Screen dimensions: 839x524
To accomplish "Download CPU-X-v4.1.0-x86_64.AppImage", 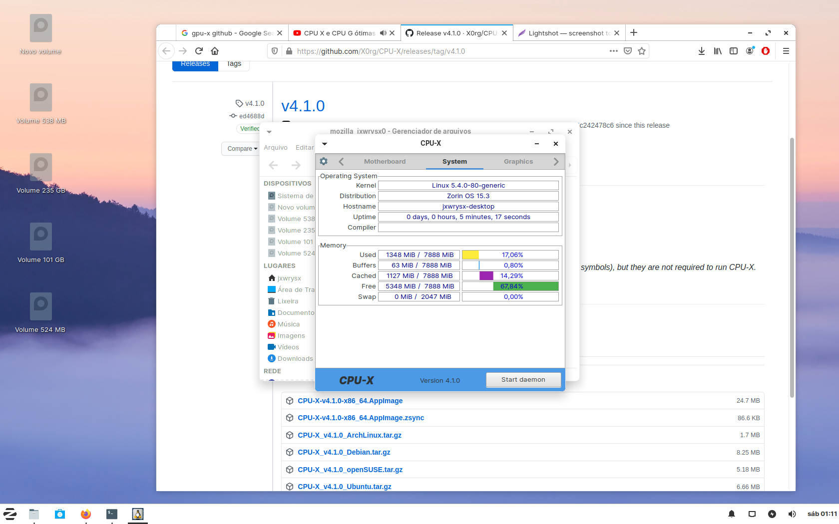I will [x=350, y=401].
